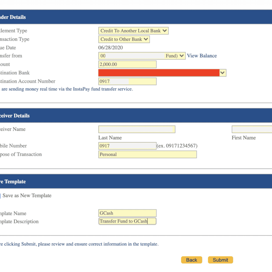
Task: Focus the Template Description text field
Action: pyautogui.click(x=127, y=221)
